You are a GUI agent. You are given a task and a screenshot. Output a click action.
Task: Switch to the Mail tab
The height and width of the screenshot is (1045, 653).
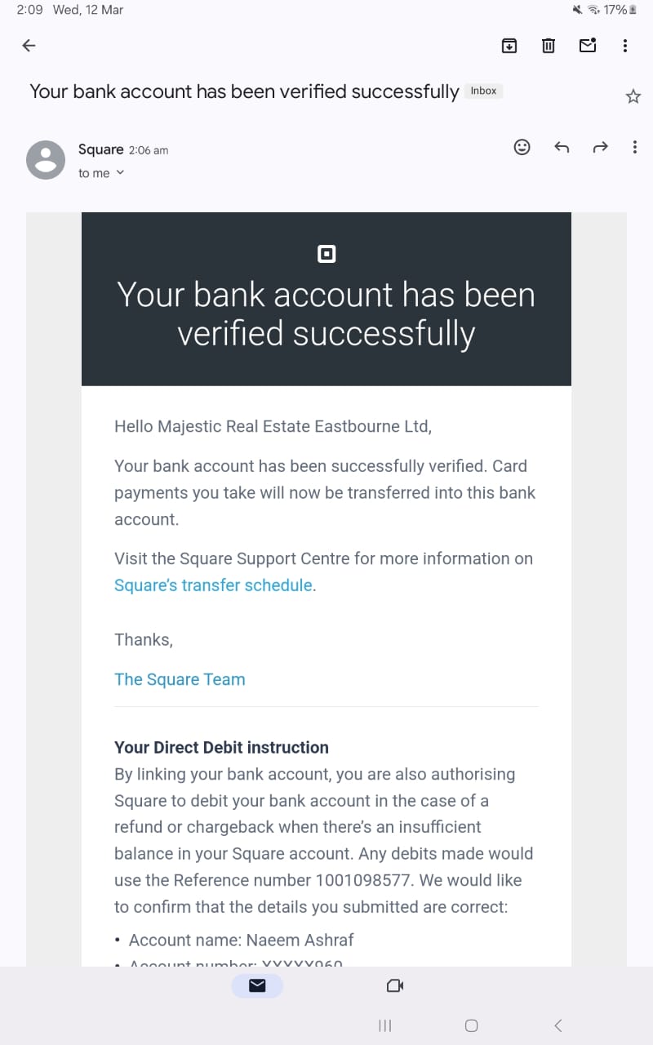pyautogui.click(x=257, y=986)
